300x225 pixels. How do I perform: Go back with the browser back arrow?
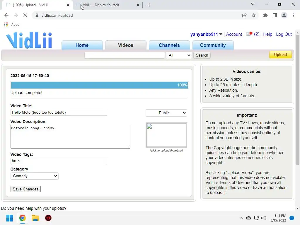coord(6,15)
